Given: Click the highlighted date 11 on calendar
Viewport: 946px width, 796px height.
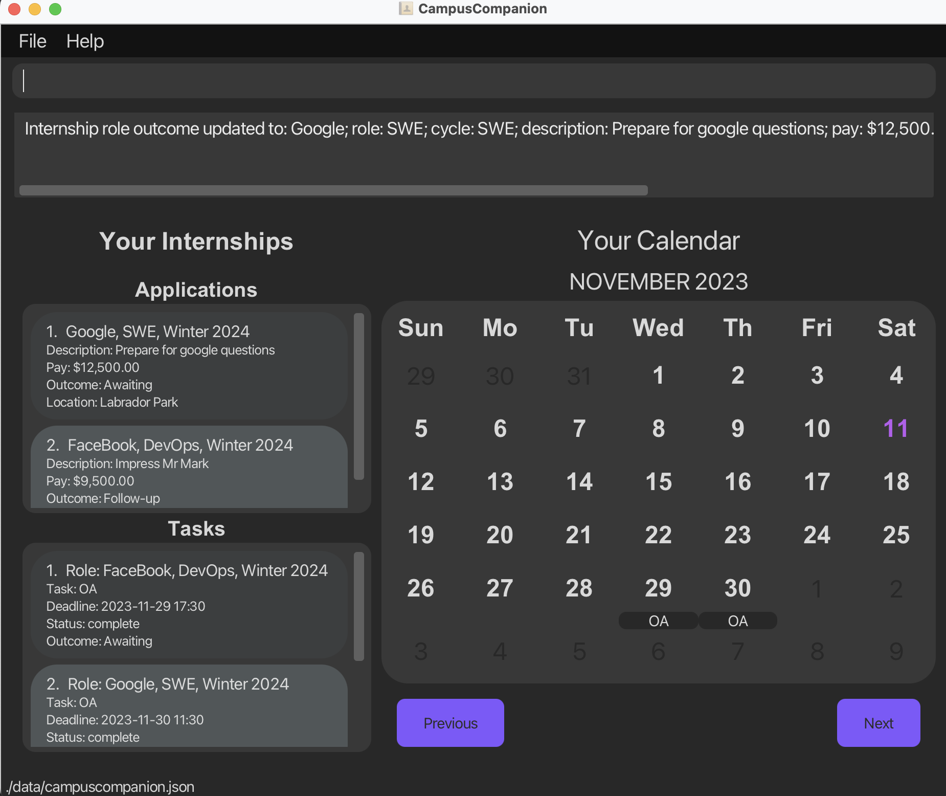Looking at the screenshot, I should click(896, 429).
